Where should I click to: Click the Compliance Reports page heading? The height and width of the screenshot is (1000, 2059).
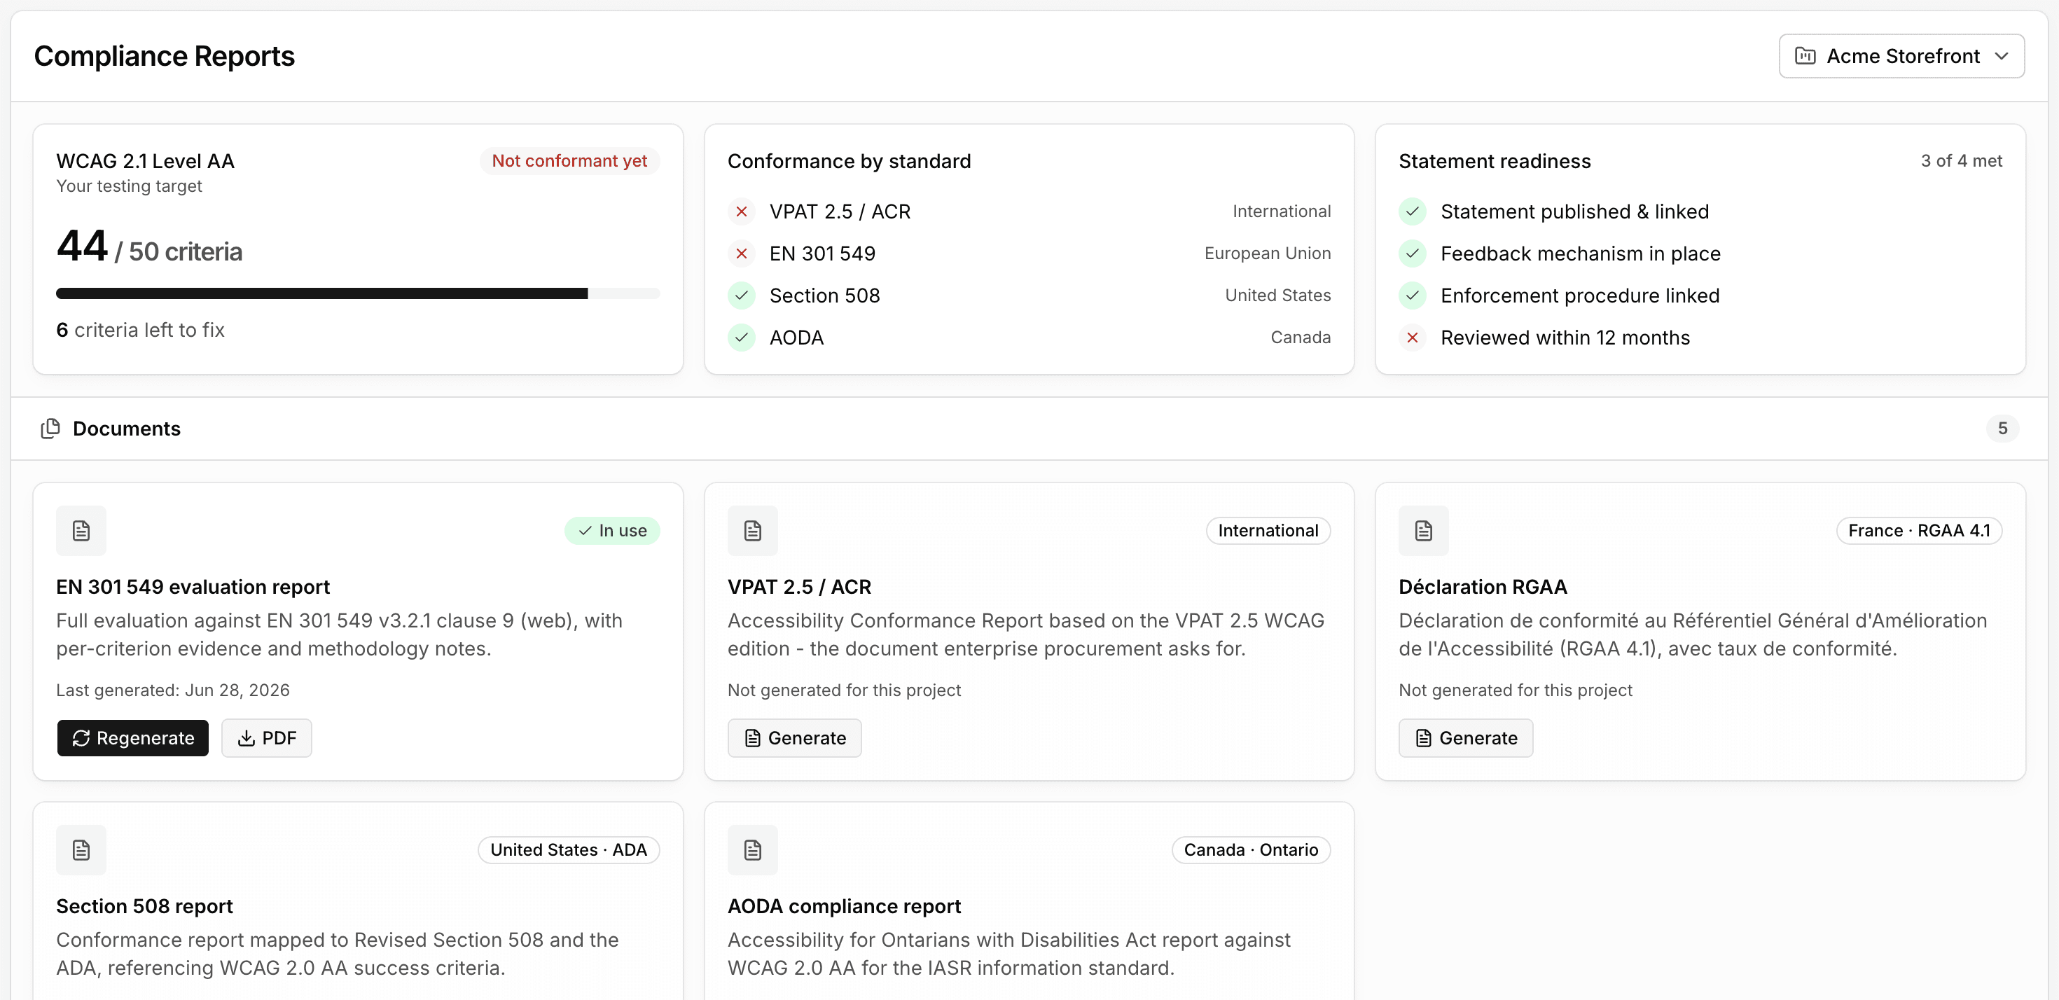(x=164, y=56)
